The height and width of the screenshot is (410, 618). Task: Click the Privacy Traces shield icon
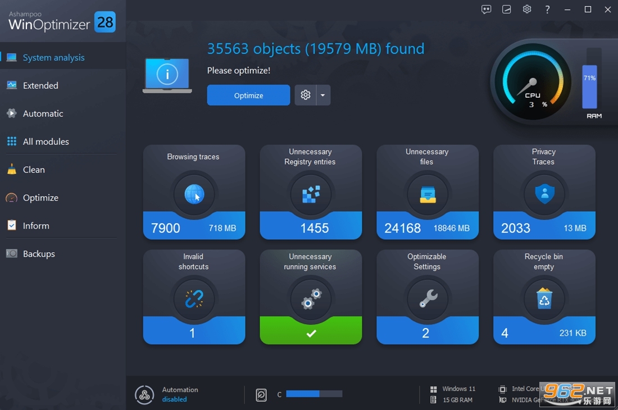click(545, 194)
